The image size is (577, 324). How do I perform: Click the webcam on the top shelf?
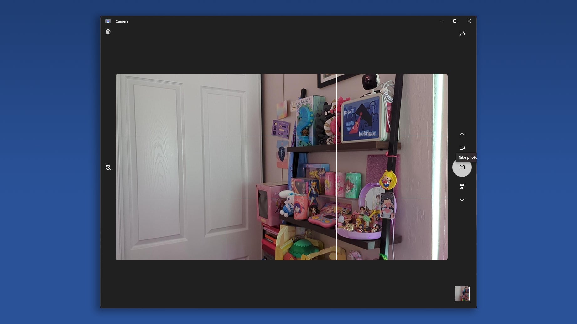click(371, 82)
